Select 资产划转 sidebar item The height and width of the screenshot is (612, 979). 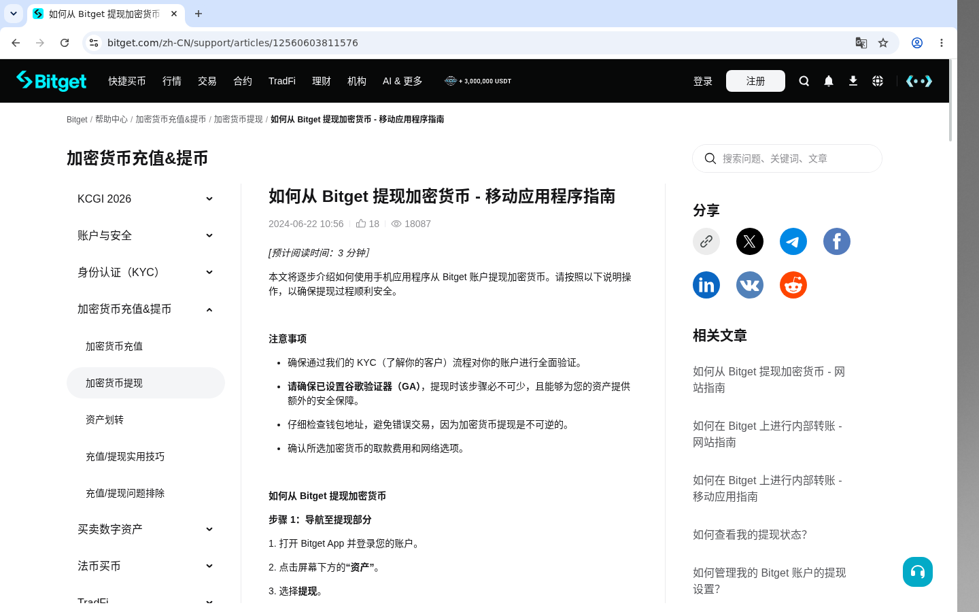[x=145, y=420]
